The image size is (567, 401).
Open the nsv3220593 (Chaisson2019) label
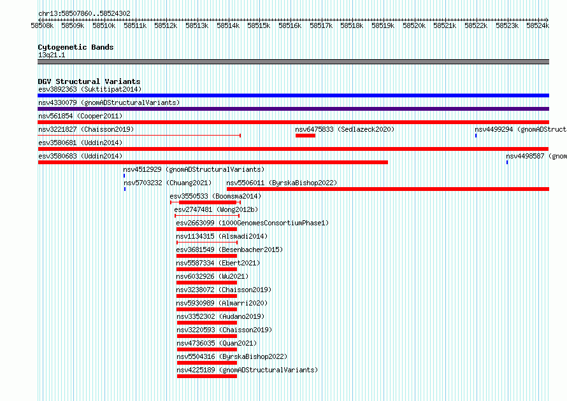coord(224,330)
